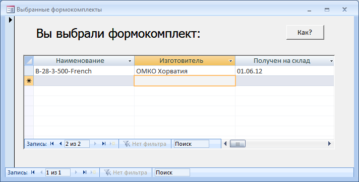
Task: Click the record number box showing 2 из 2
Action: [77, 144]
